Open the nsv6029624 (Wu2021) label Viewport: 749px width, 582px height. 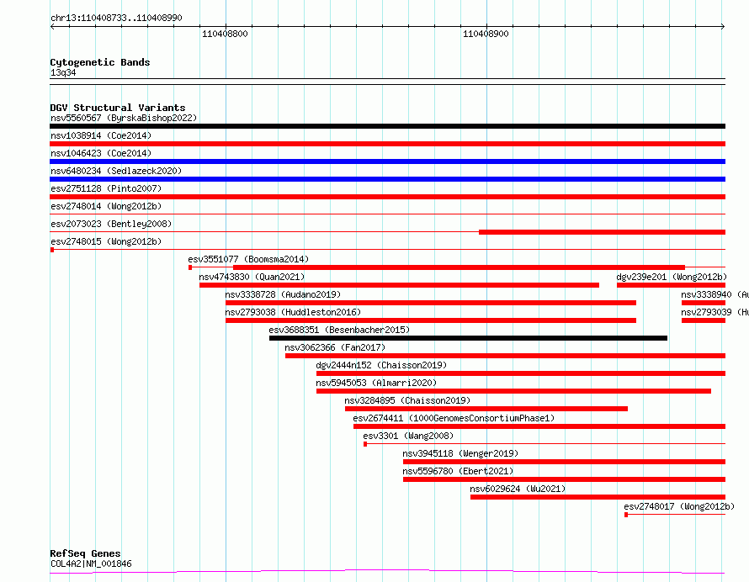coord(518,489)
